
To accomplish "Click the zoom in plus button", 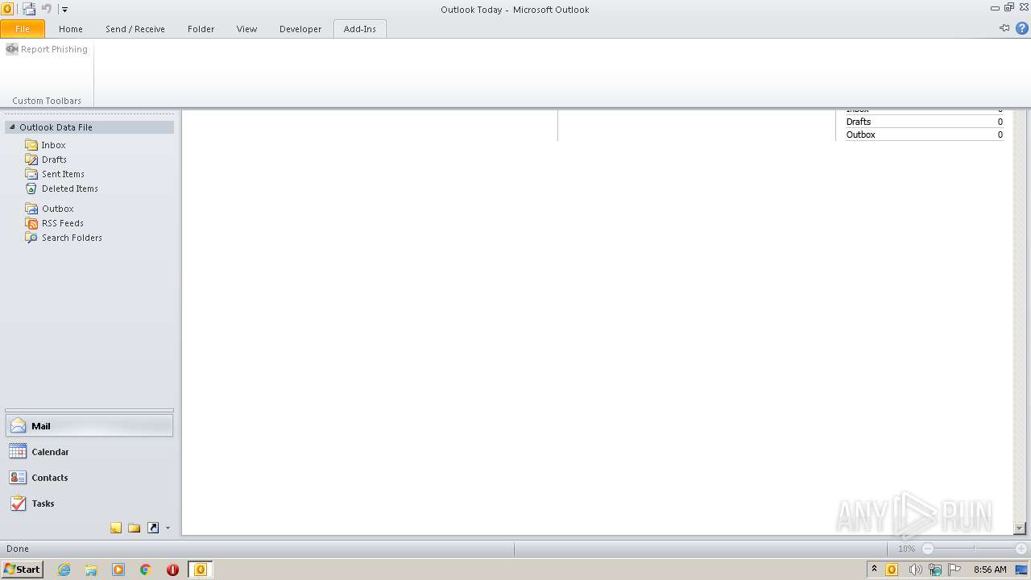I will (1021, 549).
